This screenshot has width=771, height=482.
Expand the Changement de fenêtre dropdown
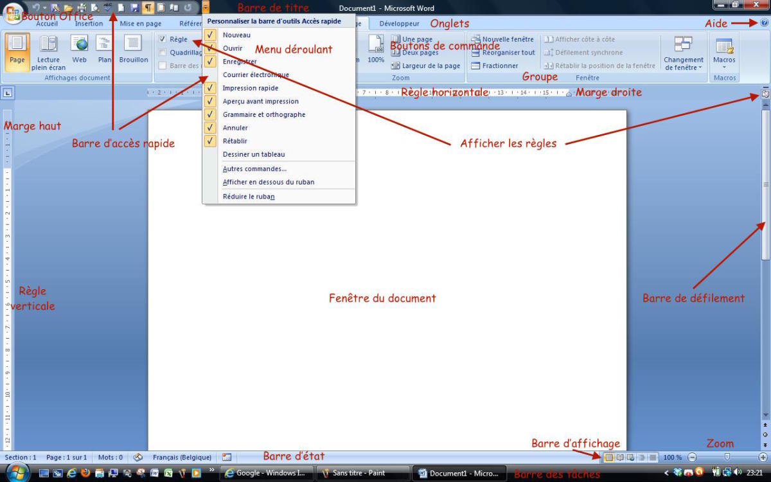[x=683, y=52]
